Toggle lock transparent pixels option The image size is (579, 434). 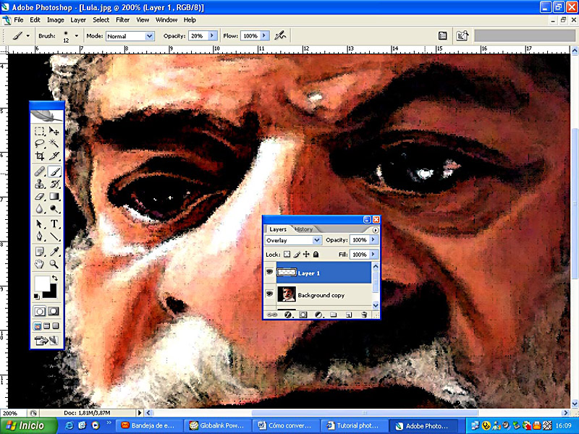click(287, 255)
